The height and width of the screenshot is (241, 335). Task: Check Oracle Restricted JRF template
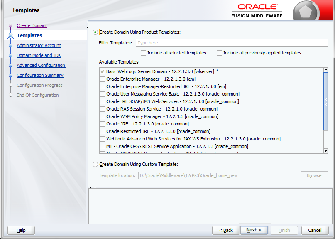click(103, 132)
